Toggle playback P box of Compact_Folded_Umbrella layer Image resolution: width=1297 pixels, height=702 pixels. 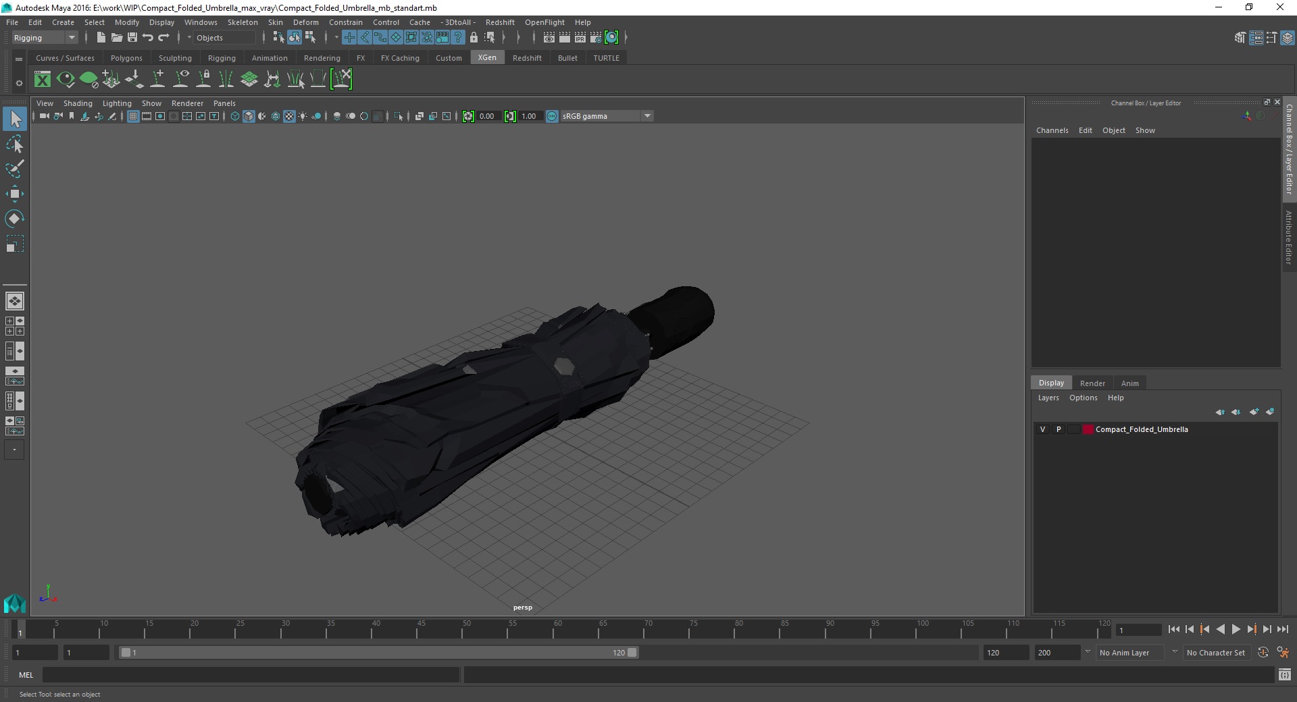(1059, 429)
